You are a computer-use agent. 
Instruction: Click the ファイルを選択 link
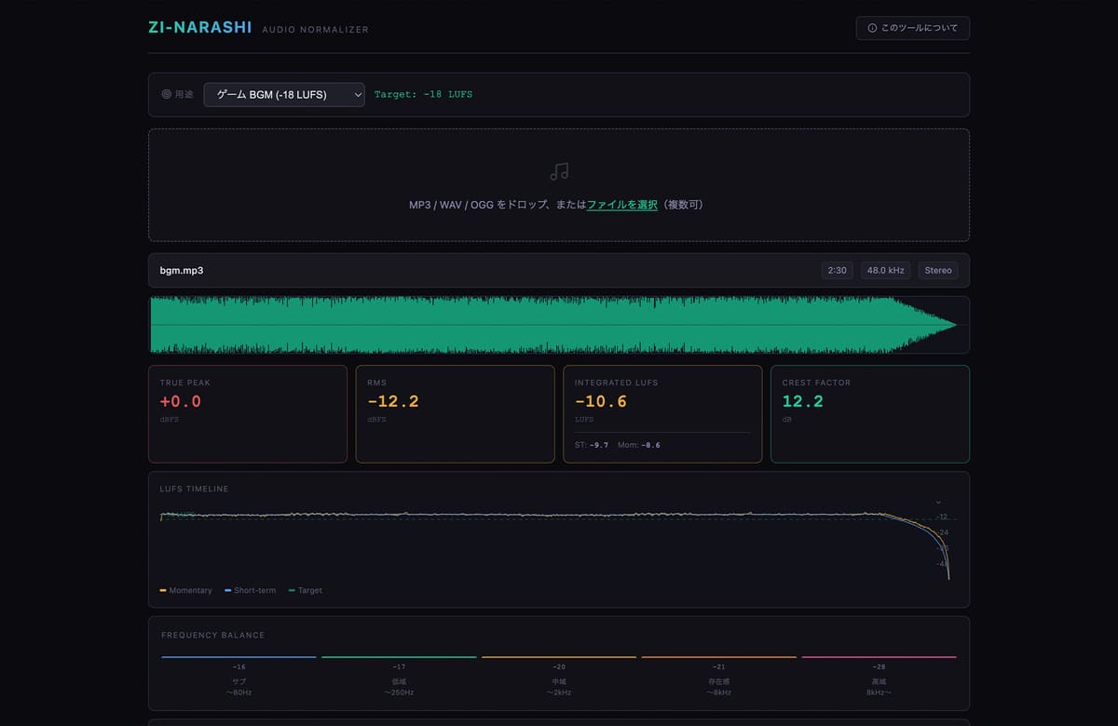pos(622,205)
